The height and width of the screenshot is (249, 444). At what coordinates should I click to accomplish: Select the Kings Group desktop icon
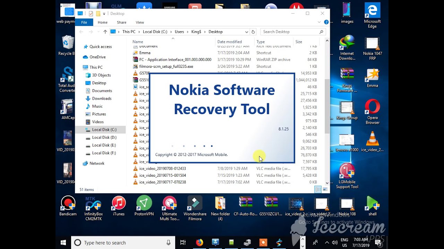(x=347, y=111)
